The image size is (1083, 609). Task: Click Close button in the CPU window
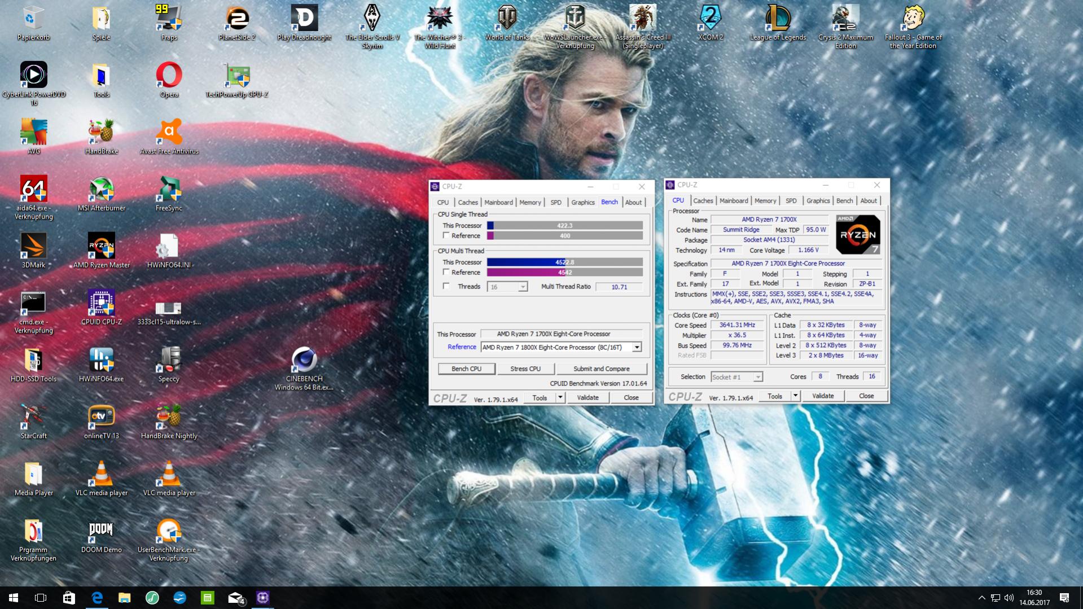(x=866, y=396)
